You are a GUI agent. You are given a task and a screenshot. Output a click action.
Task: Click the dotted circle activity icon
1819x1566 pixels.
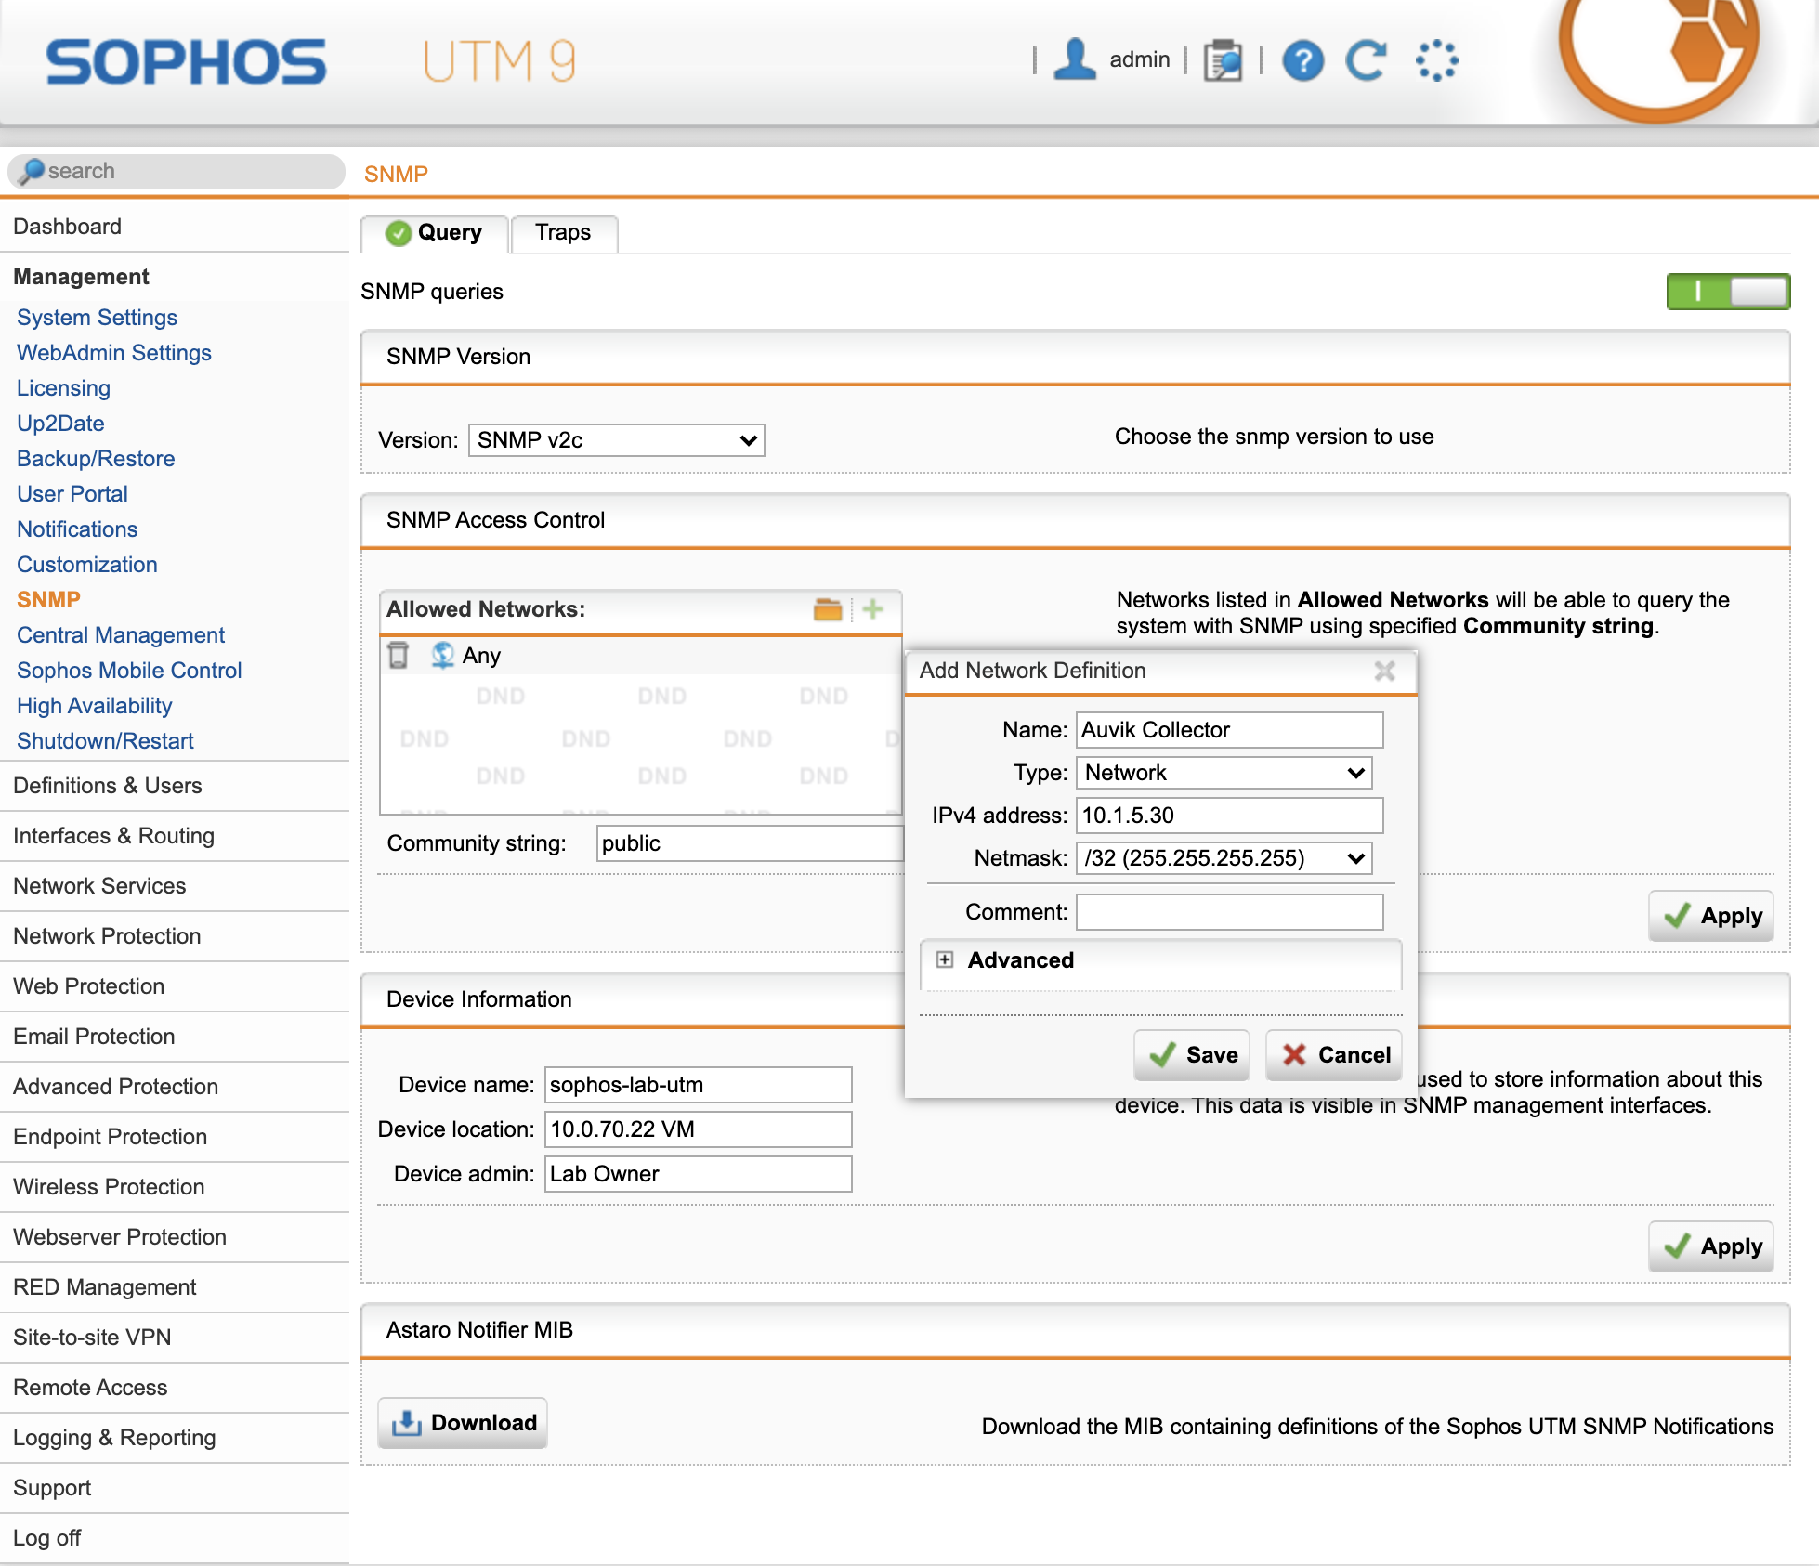point(1436,60)
